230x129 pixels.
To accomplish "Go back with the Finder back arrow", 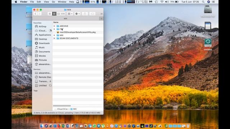I will click(35, 14).
